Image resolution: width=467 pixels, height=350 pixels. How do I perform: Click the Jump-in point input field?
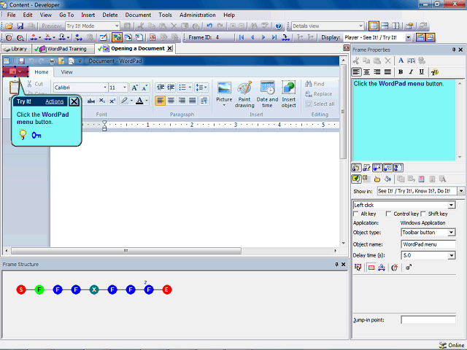pyautogui.click(x=428, y=320)
